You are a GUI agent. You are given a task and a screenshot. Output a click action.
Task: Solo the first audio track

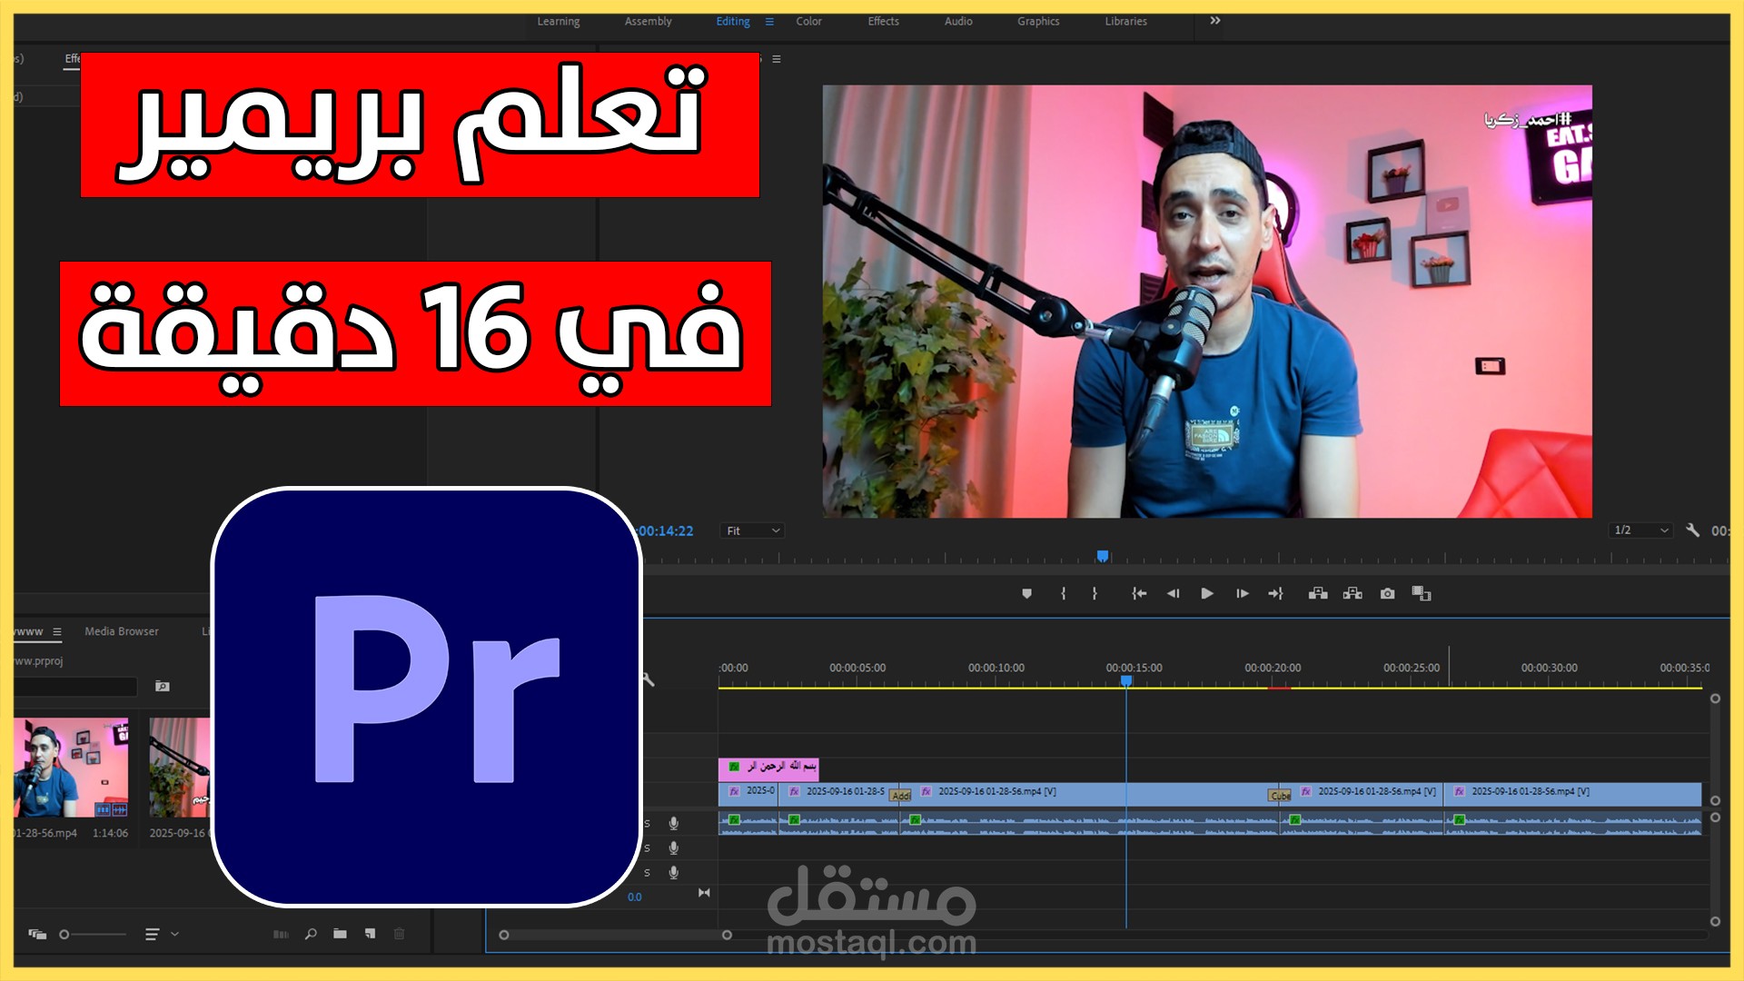tap(647, 824)
